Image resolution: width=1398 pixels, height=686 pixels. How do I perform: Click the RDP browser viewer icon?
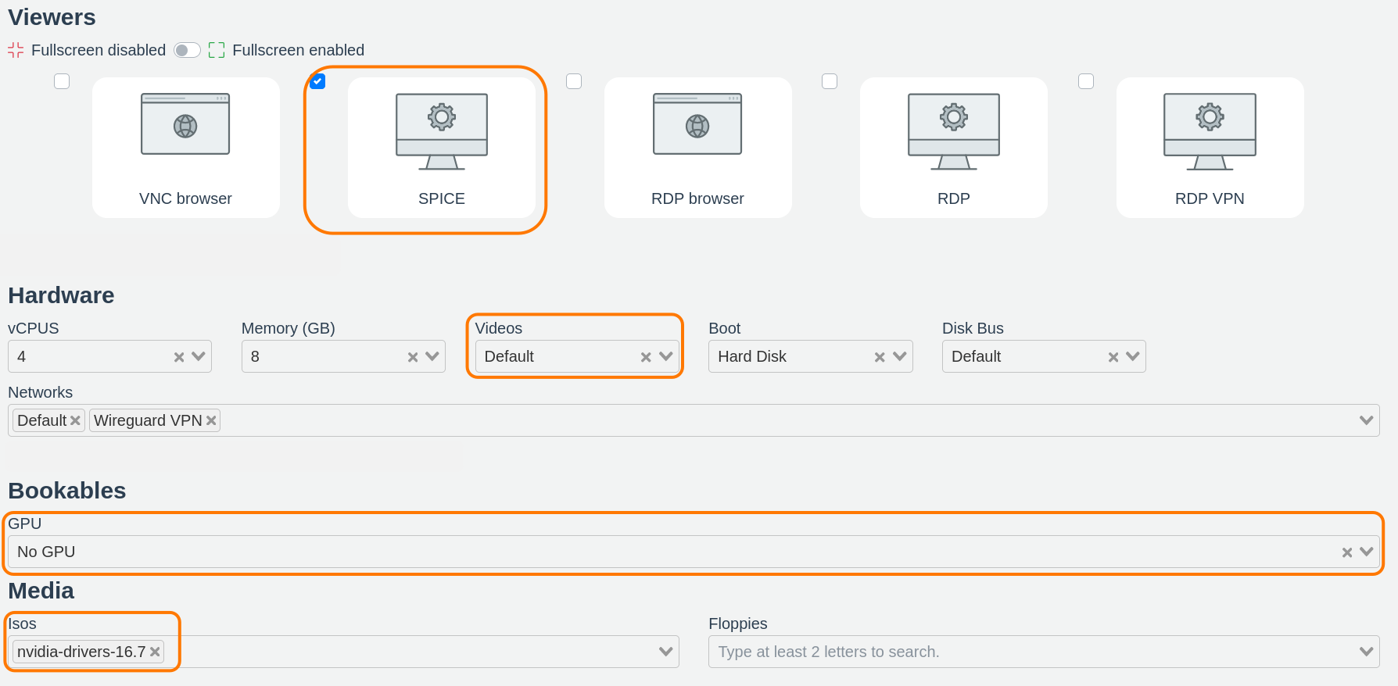[x=697, y=125]
